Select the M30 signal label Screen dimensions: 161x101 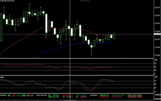pyautogui.click(x=24, y=95)
